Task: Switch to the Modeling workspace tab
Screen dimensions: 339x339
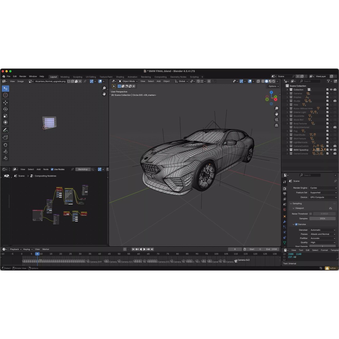Action: [65, 77]
